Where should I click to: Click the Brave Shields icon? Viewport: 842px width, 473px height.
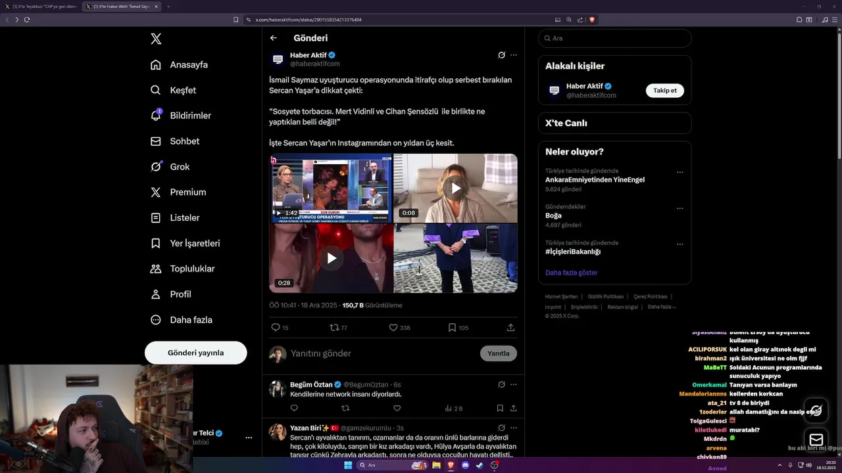(592, 20)
